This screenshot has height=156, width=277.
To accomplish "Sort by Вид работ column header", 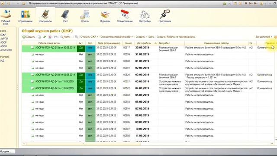I will pyautogui.click(x=171, y=43).
